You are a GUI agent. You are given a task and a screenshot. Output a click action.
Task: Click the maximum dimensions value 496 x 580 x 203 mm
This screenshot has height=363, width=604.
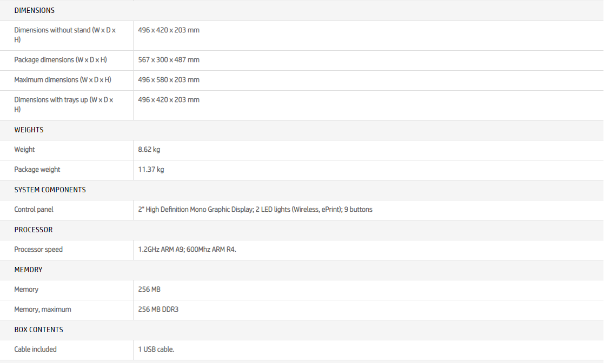169,80
